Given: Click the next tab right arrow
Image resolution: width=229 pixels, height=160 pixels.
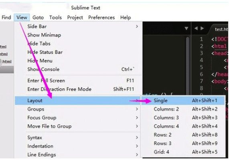Looking at the screenshot, I should tap(202, 28).
